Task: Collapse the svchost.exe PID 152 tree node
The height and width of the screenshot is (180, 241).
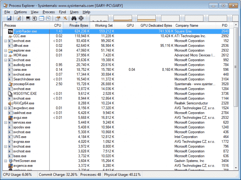Action: point(6,41)
